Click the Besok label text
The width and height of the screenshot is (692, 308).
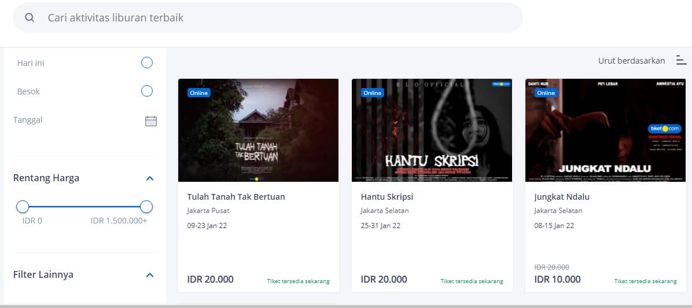click(28, 91)
